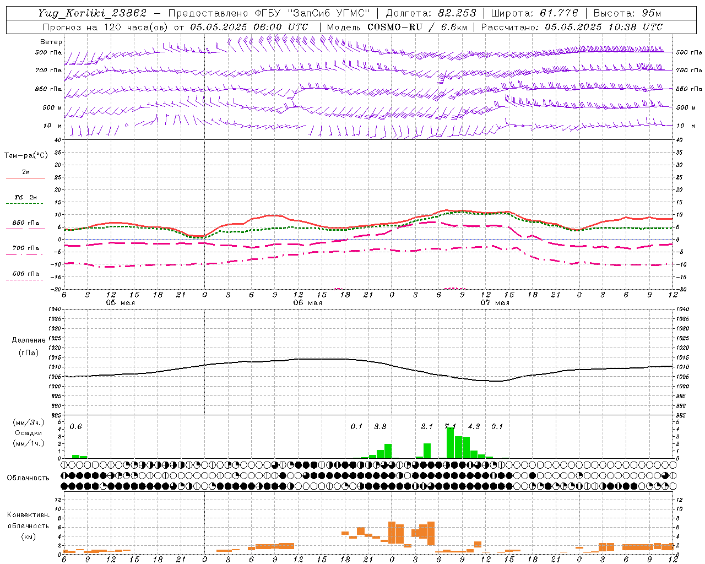
Task: Click the 4.3 precipitation total value
Action: pyautogui.click(x=474, y=427)
